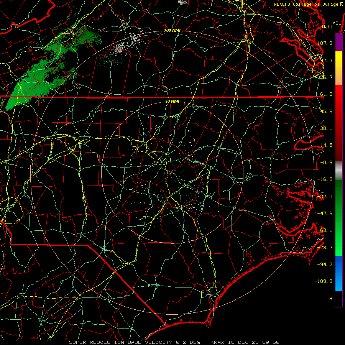Click the 100 NMI range ring label
Screen dimensions: 345x345
pos(172,30)
